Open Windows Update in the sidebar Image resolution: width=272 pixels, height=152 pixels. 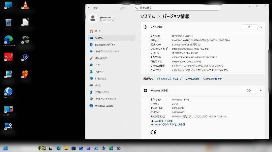tap(112, 106)
